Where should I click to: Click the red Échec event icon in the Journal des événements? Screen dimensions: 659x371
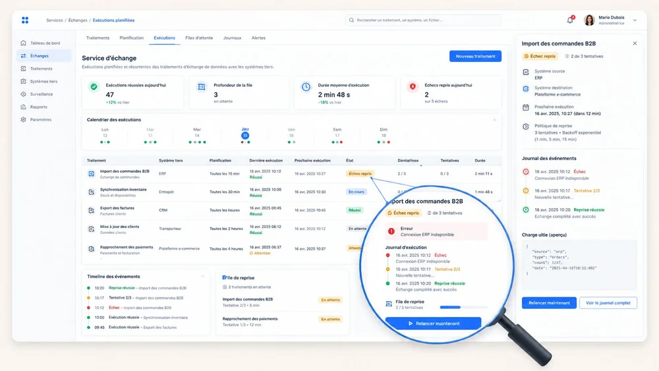pyautogui.click(x=526, y=171)
